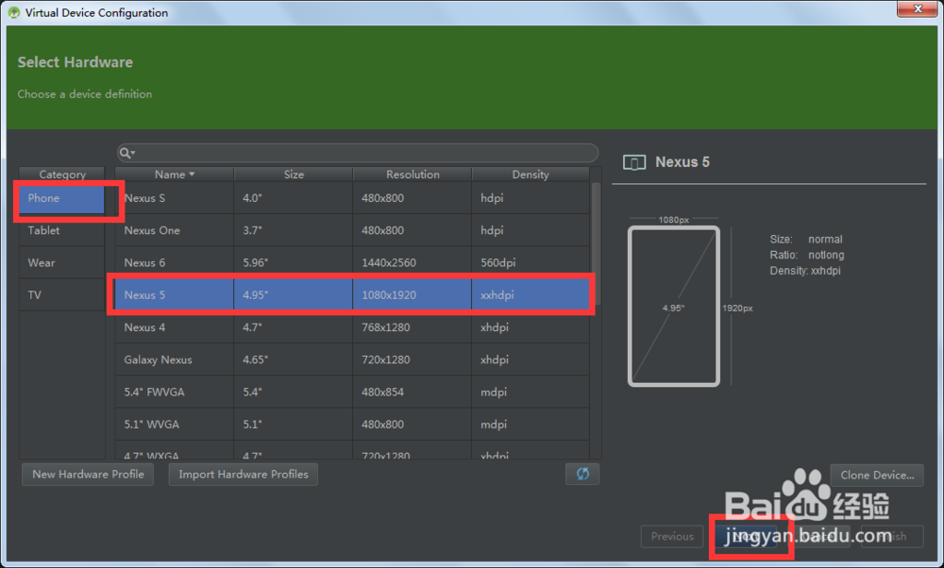The width and height of the screenshot is (944, 568).
Task: Click the 480x854 resolution cell
Action: point(413,393)
